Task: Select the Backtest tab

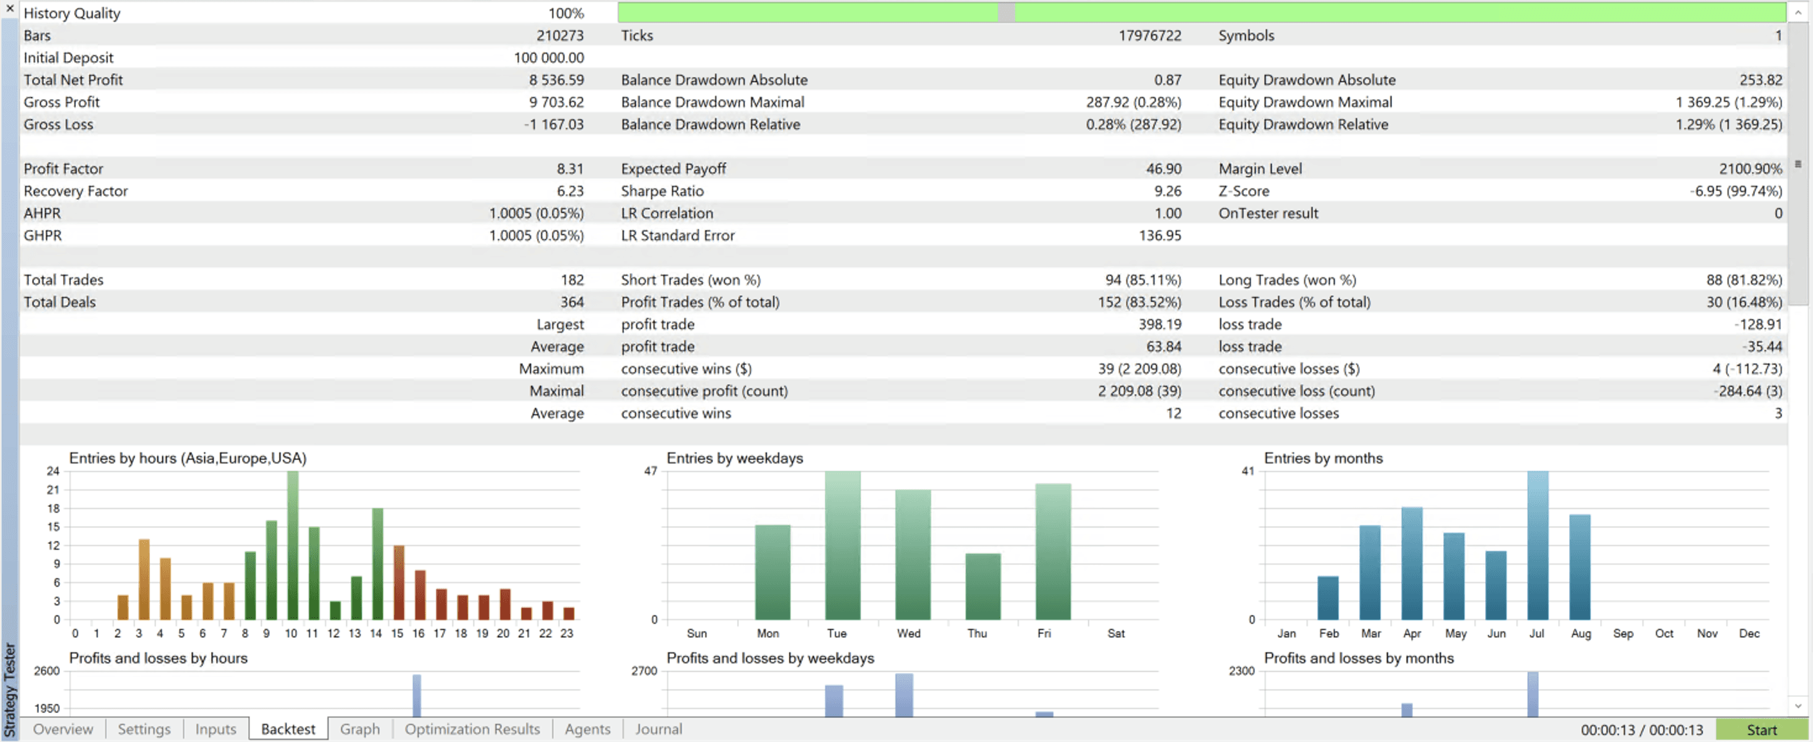Action: click(x=288, y=728)
